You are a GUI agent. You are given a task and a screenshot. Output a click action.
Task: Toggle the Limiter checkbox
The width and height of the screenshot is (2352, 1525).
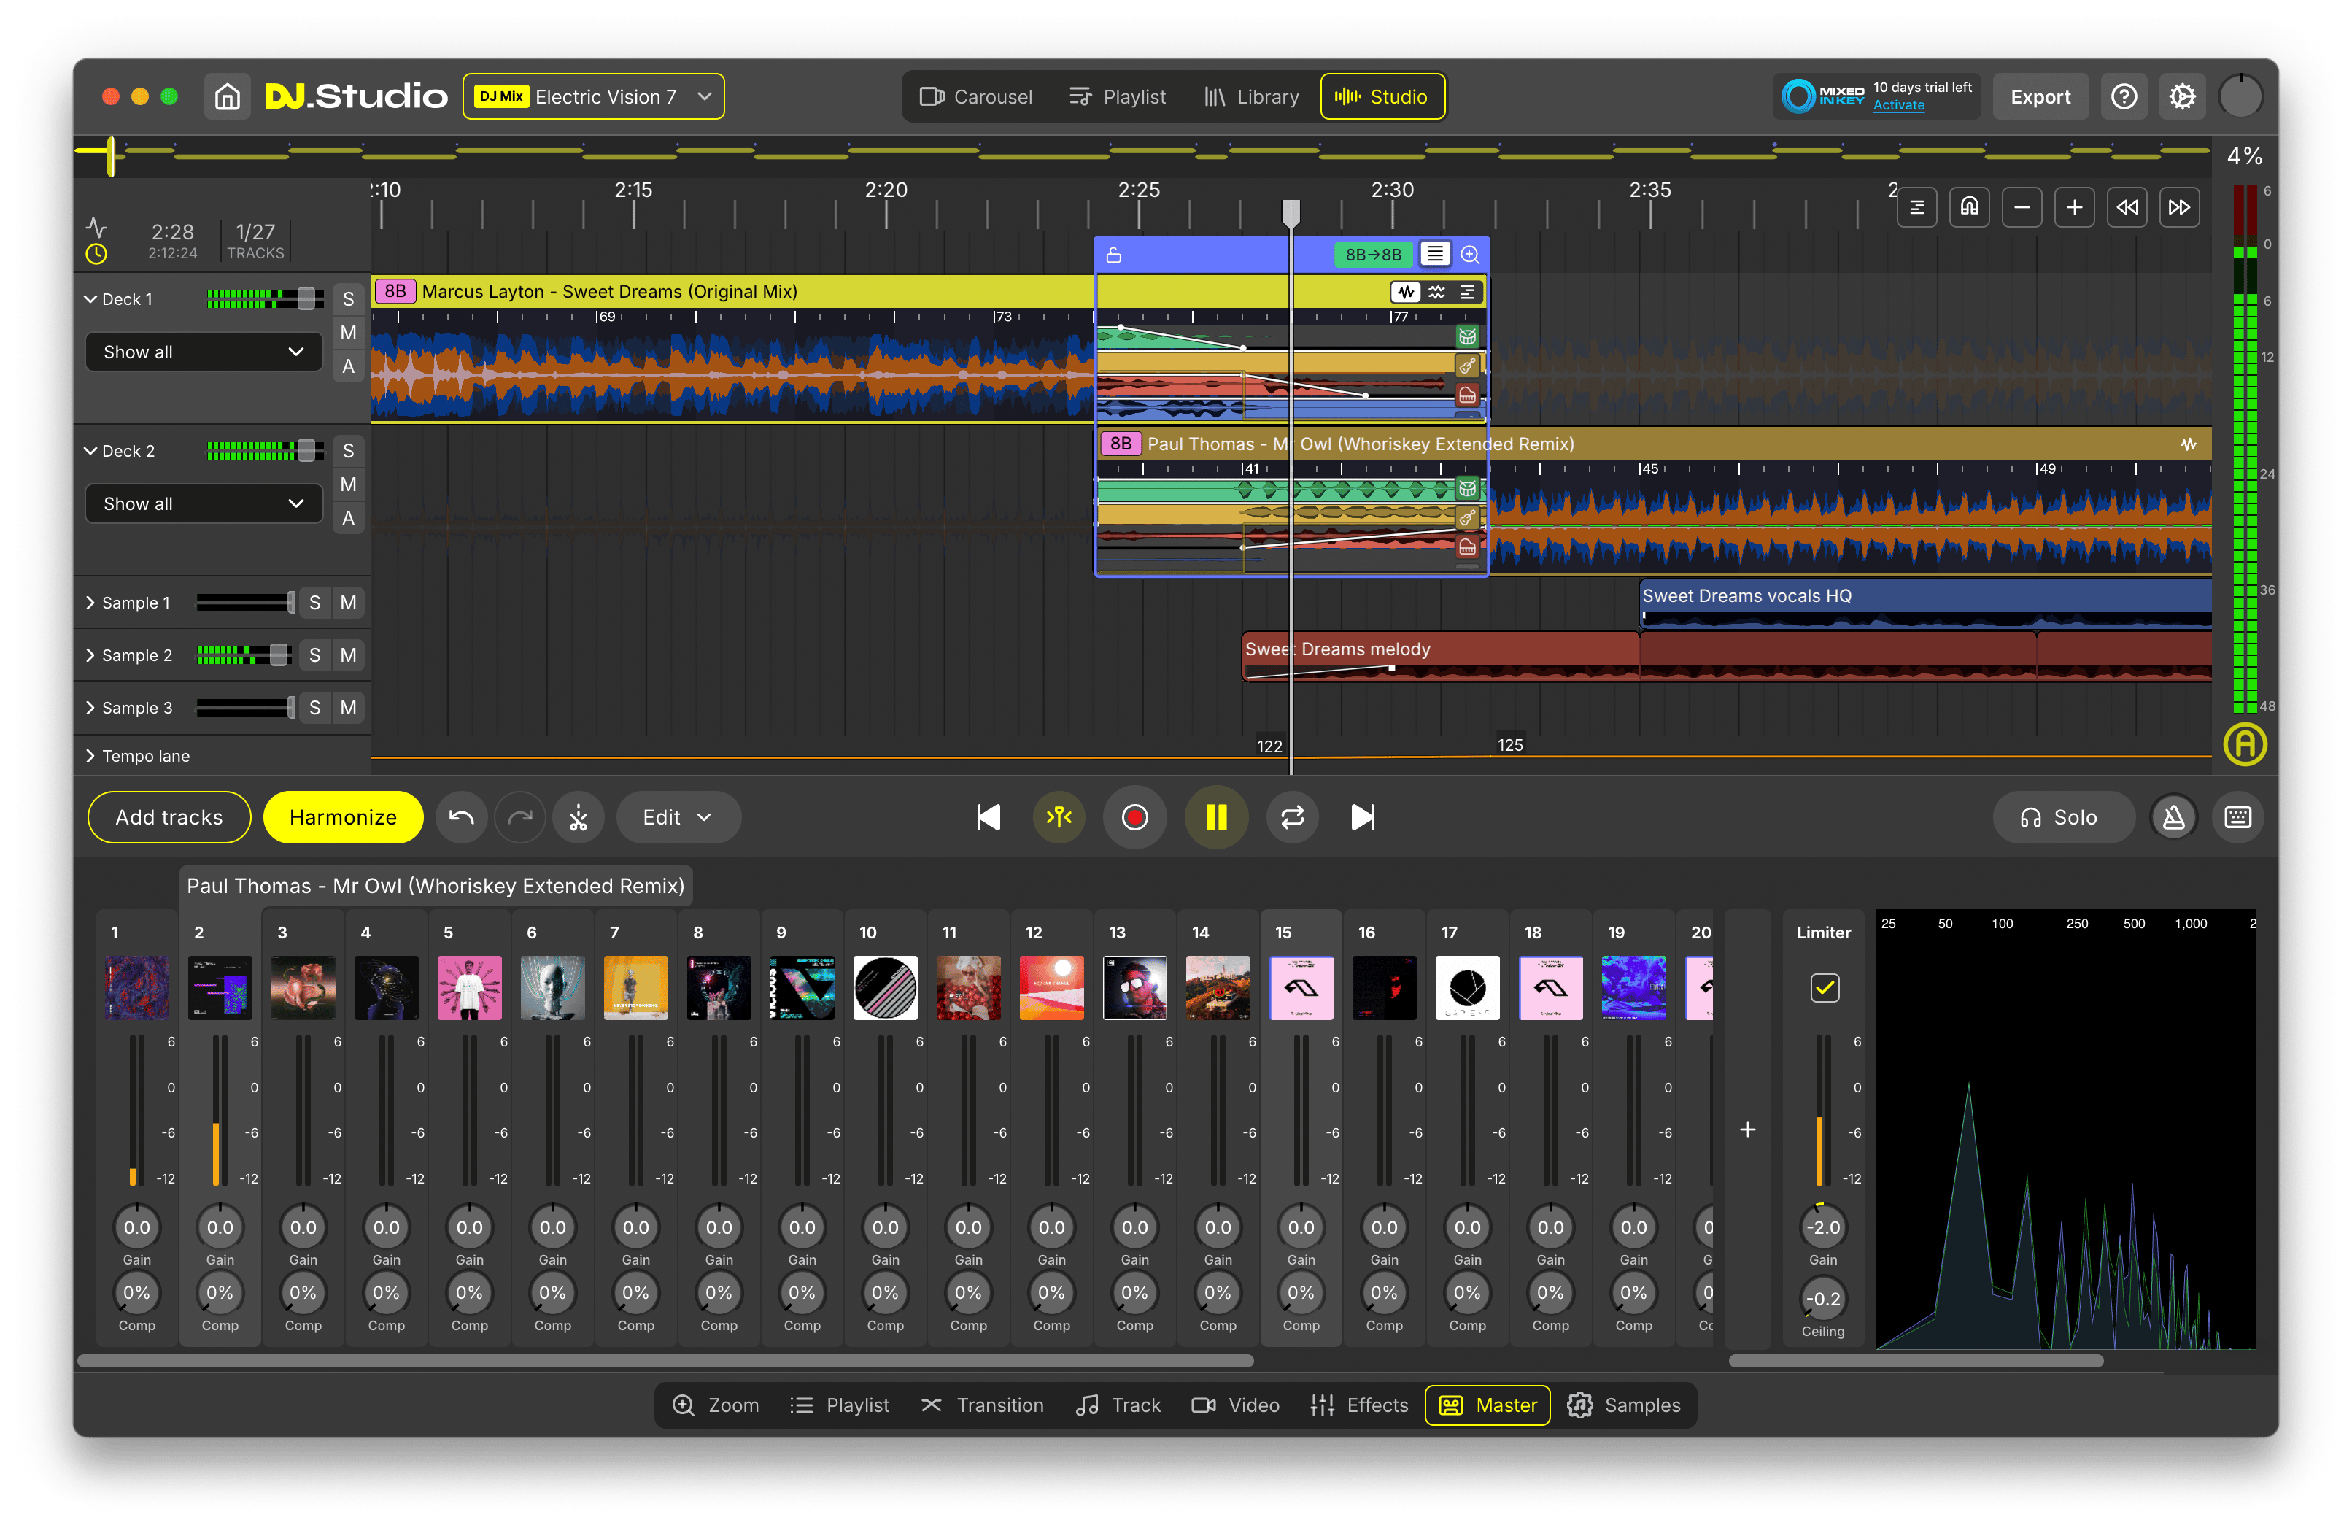coord(1825,987)
